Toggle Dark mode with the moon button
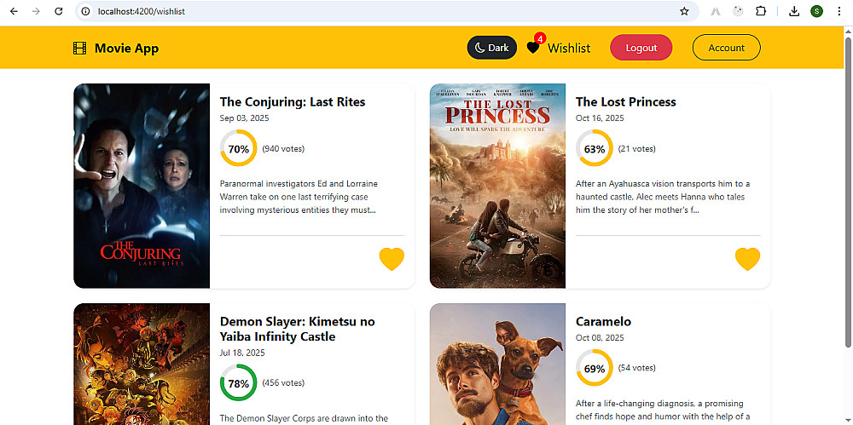Image resolution: width=853 pixels, height=425 pixels. point(492,48)
